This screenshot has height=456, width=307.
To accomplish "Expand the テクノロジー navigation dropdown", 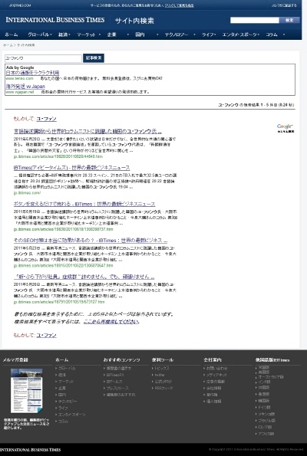I will click(194, 34).
